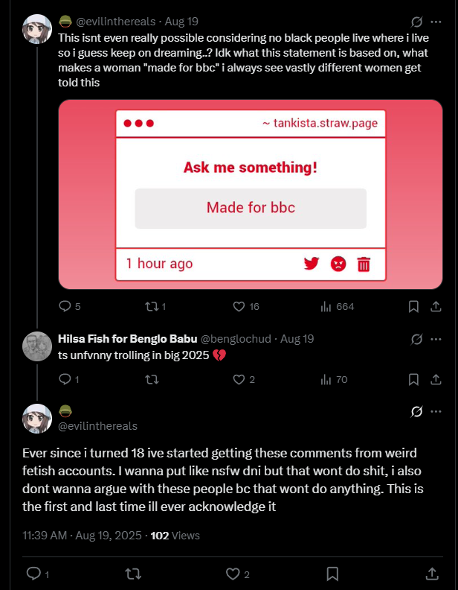
Task: Like the reply from Hilsa Fish
Action: pos(239,379)
